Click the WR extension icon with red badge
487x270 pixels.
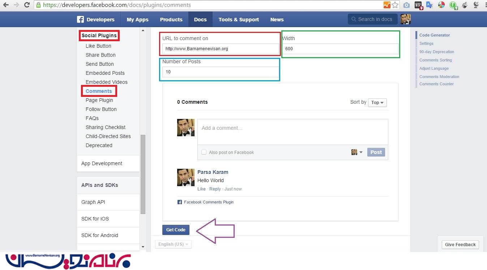[x=418, y=5]
